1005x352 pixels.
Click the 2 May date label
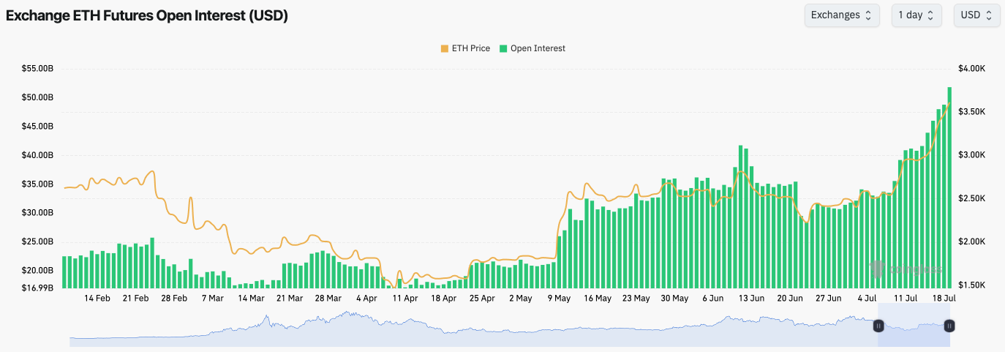click(x=520, y=299)
